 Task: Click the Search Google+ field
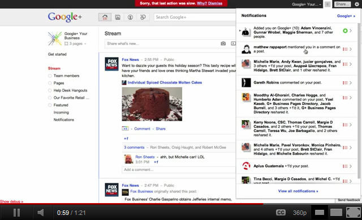pyautogui.click(x=195, y=17)
